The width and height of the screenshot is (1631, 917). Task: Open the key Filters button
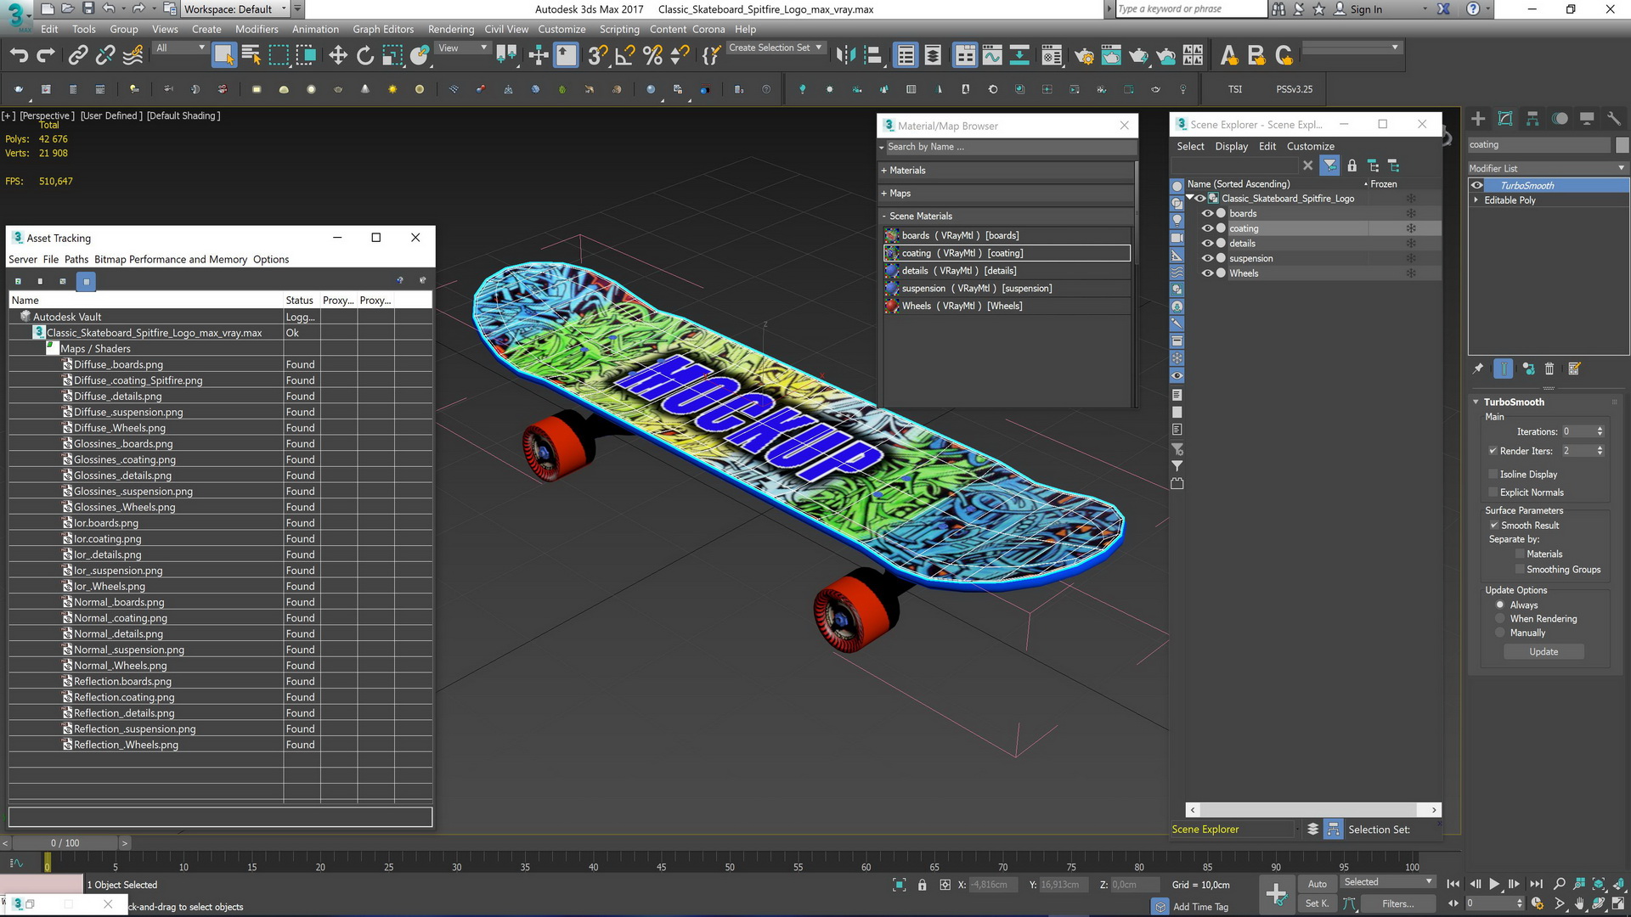[x=1397, y=904]
